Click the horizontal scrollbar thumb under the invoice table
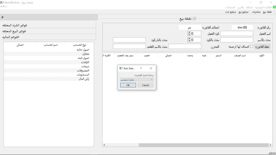Screen dimensions: 276x155 coord(204,145)
